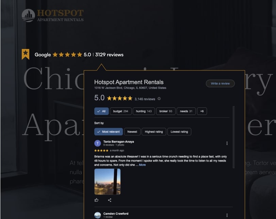
Task: Select the All filter chip
Action: [101, 111]
